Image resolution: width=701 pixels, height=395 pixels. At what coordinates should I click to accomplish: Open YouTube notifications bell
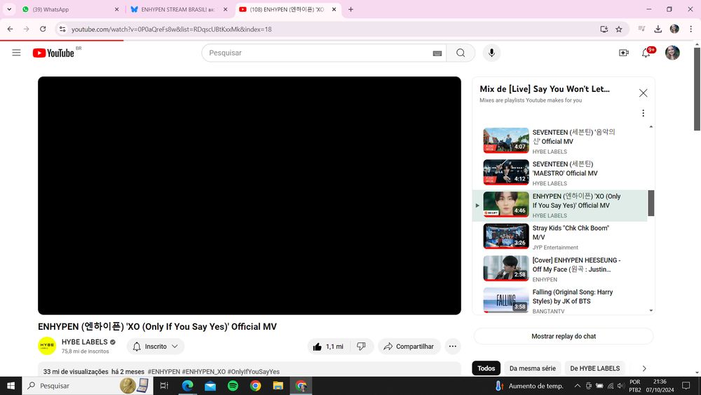click(x=646, y=53)
